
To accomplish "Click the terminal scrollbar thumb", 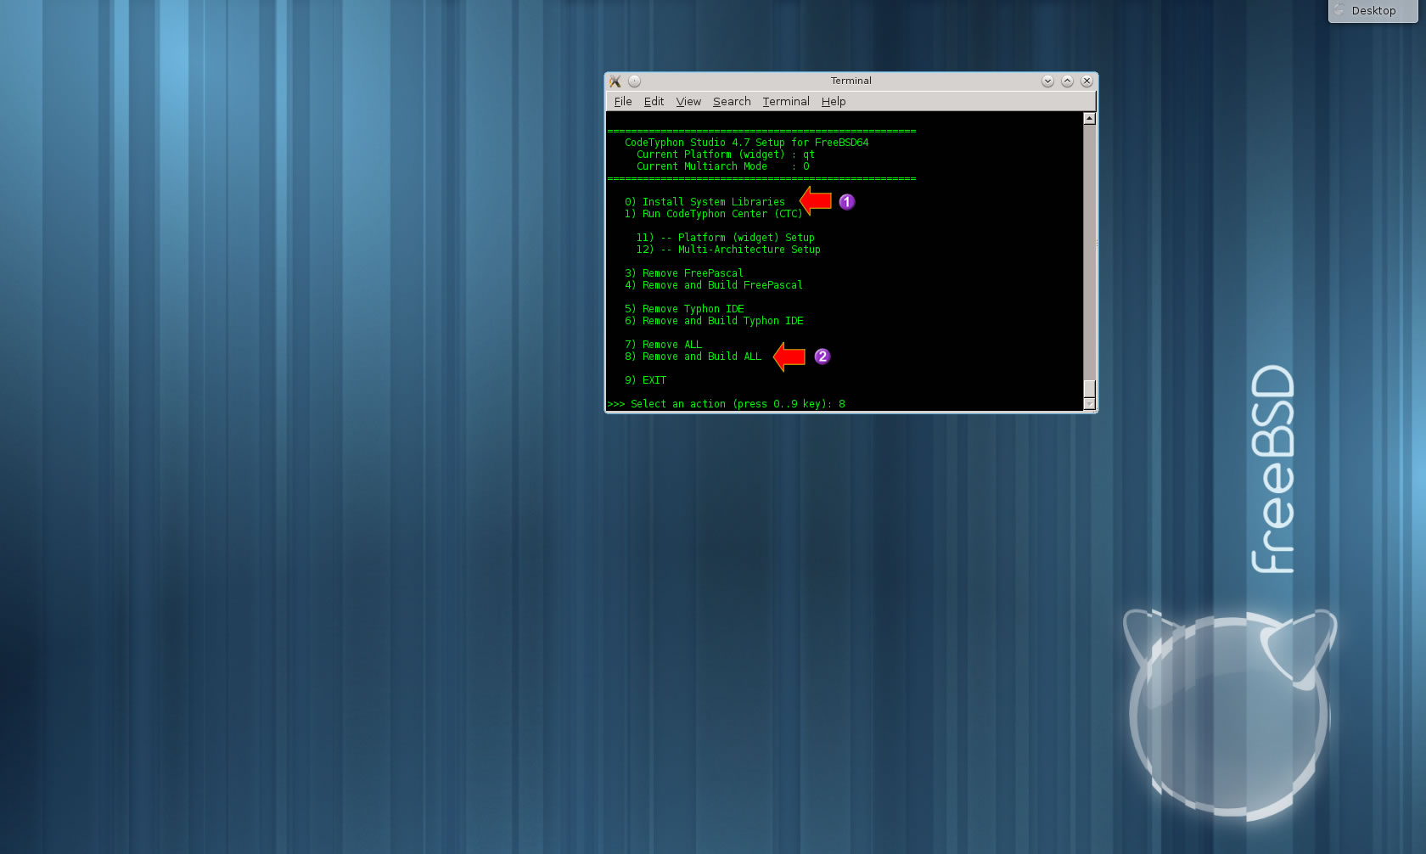I will point(1090,389).
